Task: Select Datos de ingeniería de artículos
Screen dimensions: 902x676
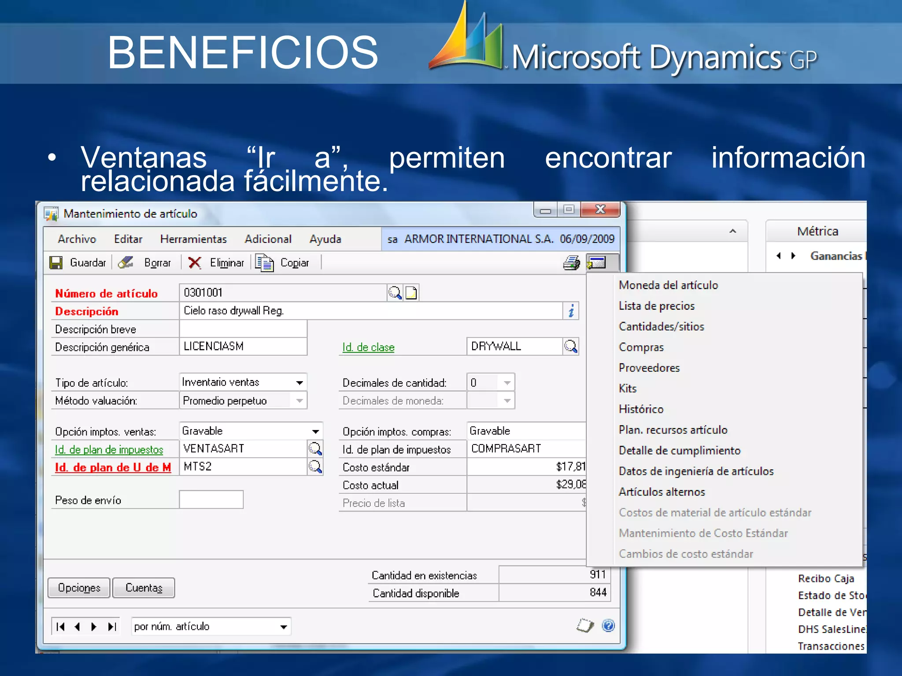Action: (x=696, y=471)
